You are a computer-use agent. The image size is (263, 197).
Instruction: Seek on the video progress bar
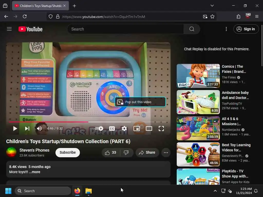(x=88, y=122)
